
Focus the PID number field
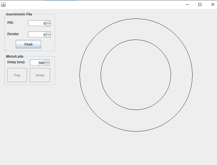click(37, 23)
